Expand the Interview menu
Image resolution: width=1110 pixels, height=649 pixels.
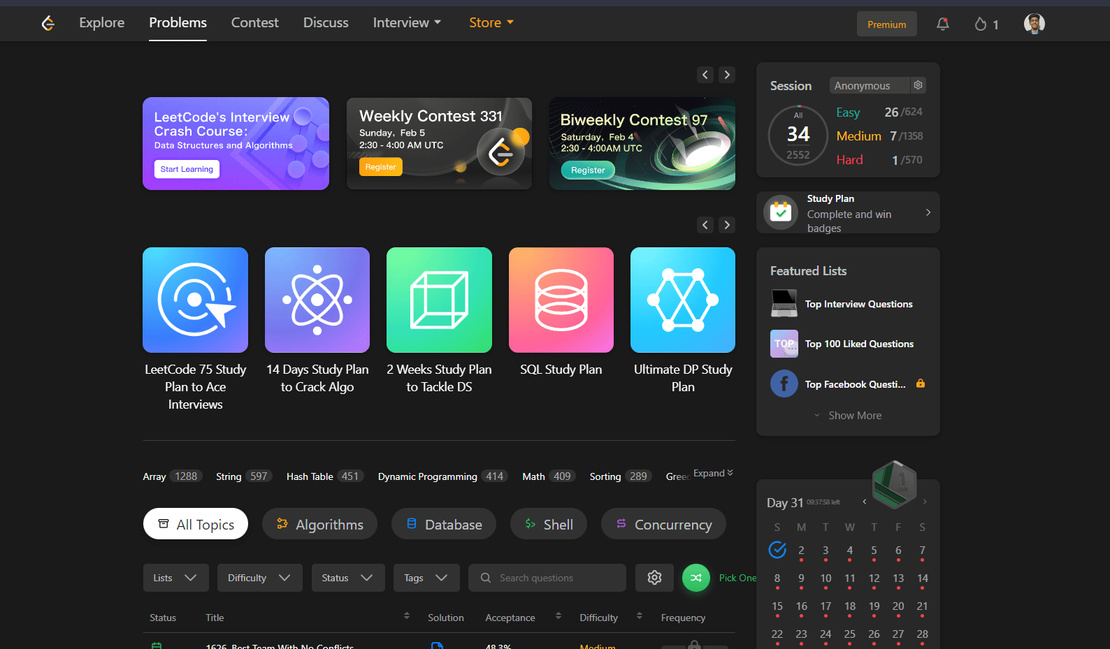(408, 23)
